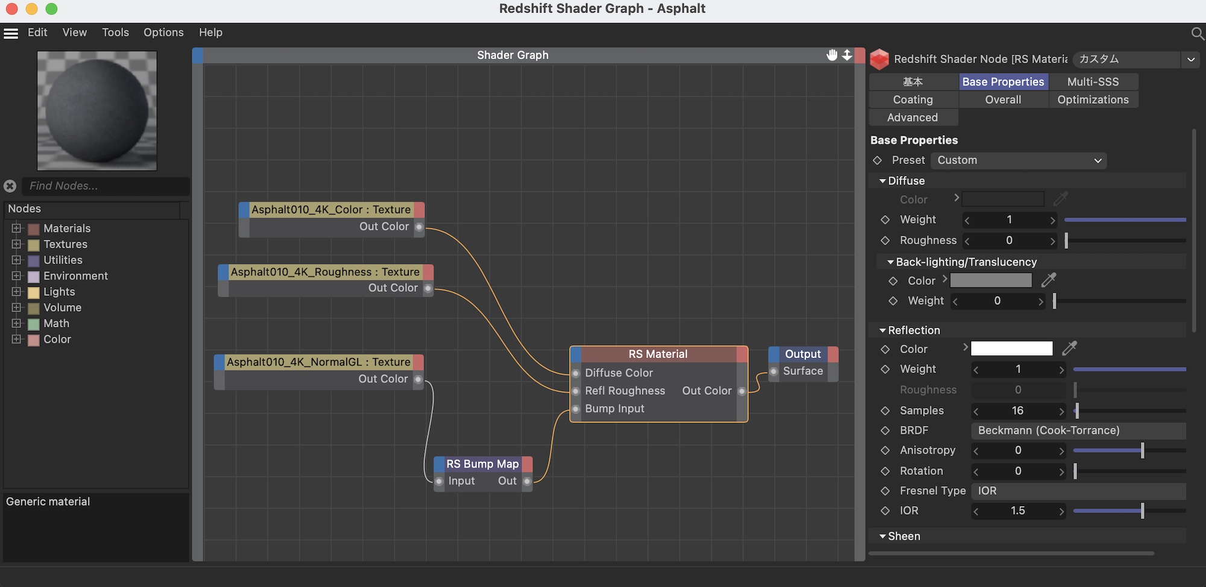Screen dimensions: 1206x587
Task: Collapse the Reflection section
Action: click(883, 330)
